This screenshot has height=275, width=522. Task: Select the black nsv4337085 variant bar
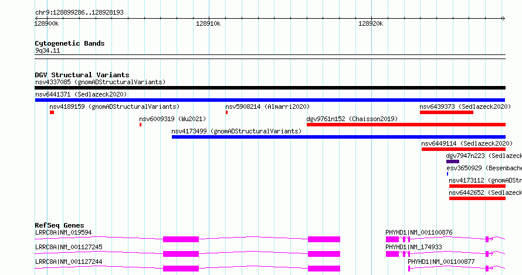pos(270,88)
